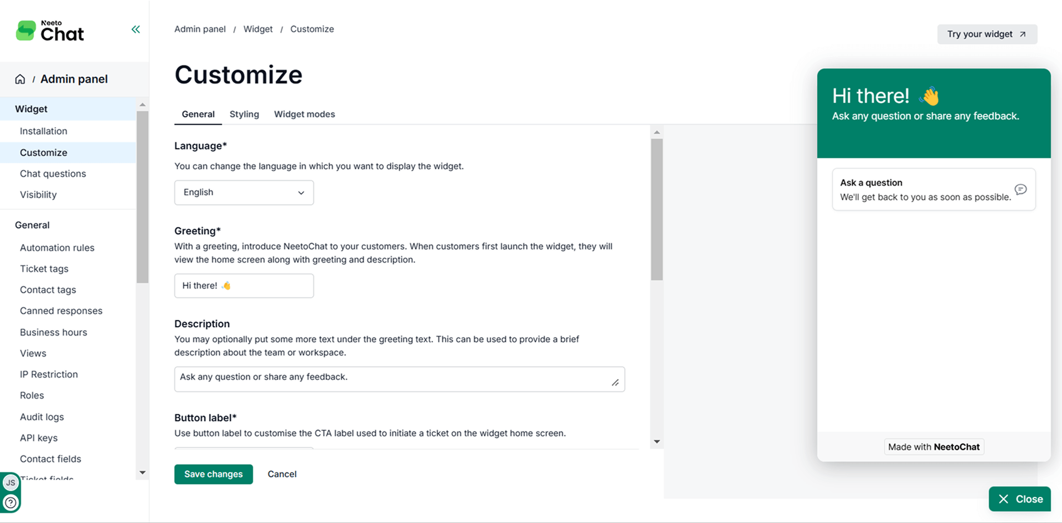1062x523 pixels.
Task: Collapse the sidebar with the double-chevron icon
Action: click(136, 29)
